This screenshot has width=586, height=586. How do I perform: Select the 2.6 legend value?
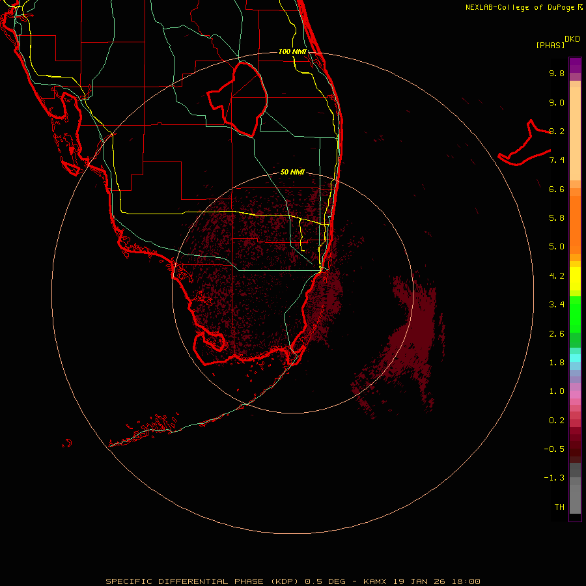[557, 334]
